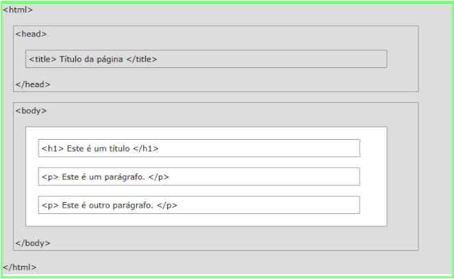Image resolution: width=454 pixels, height=279 pixels.
Task: Click the closing </p> after 'um parágrafo.'
Action: pos(159,177)
